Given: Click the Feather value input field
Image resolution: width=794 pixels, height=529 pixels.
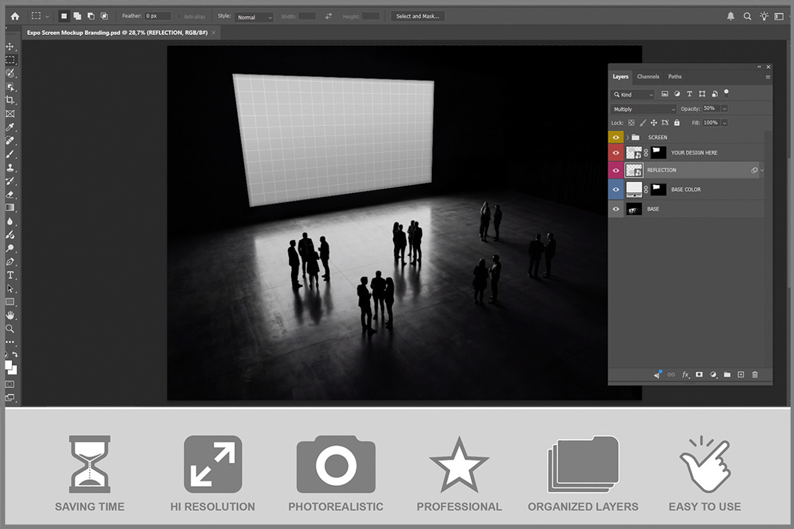Looking at the screenshot, I should pyautogui.click(x=158, y=16).
